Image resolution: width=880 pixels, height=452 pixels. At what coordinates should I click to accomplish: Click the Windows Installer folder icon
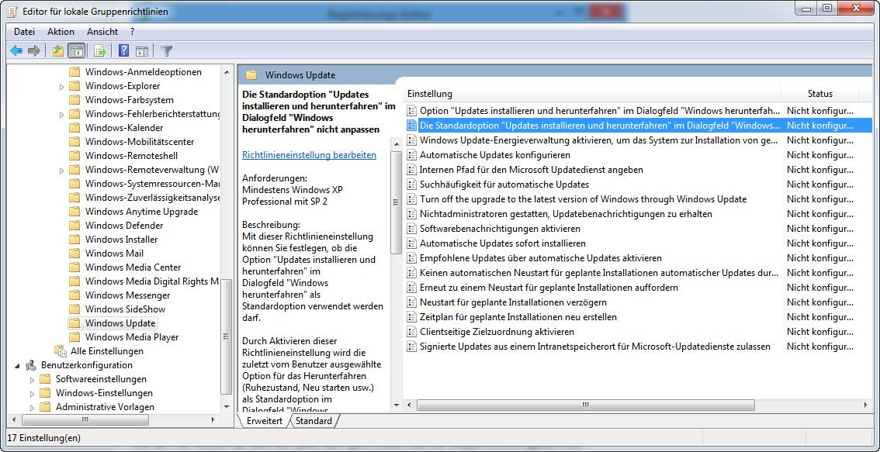[x=74, y=240]
